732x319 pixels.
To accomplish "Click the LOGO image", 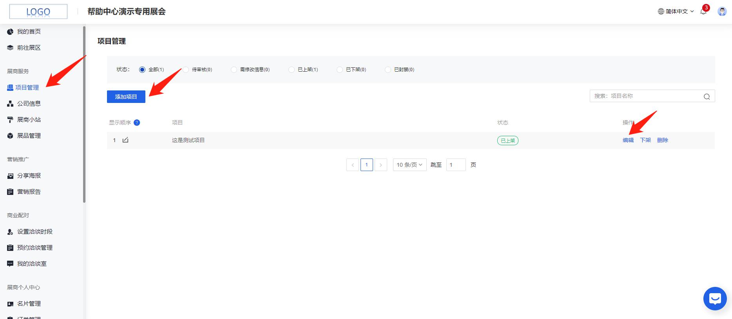I will (38, 12).
